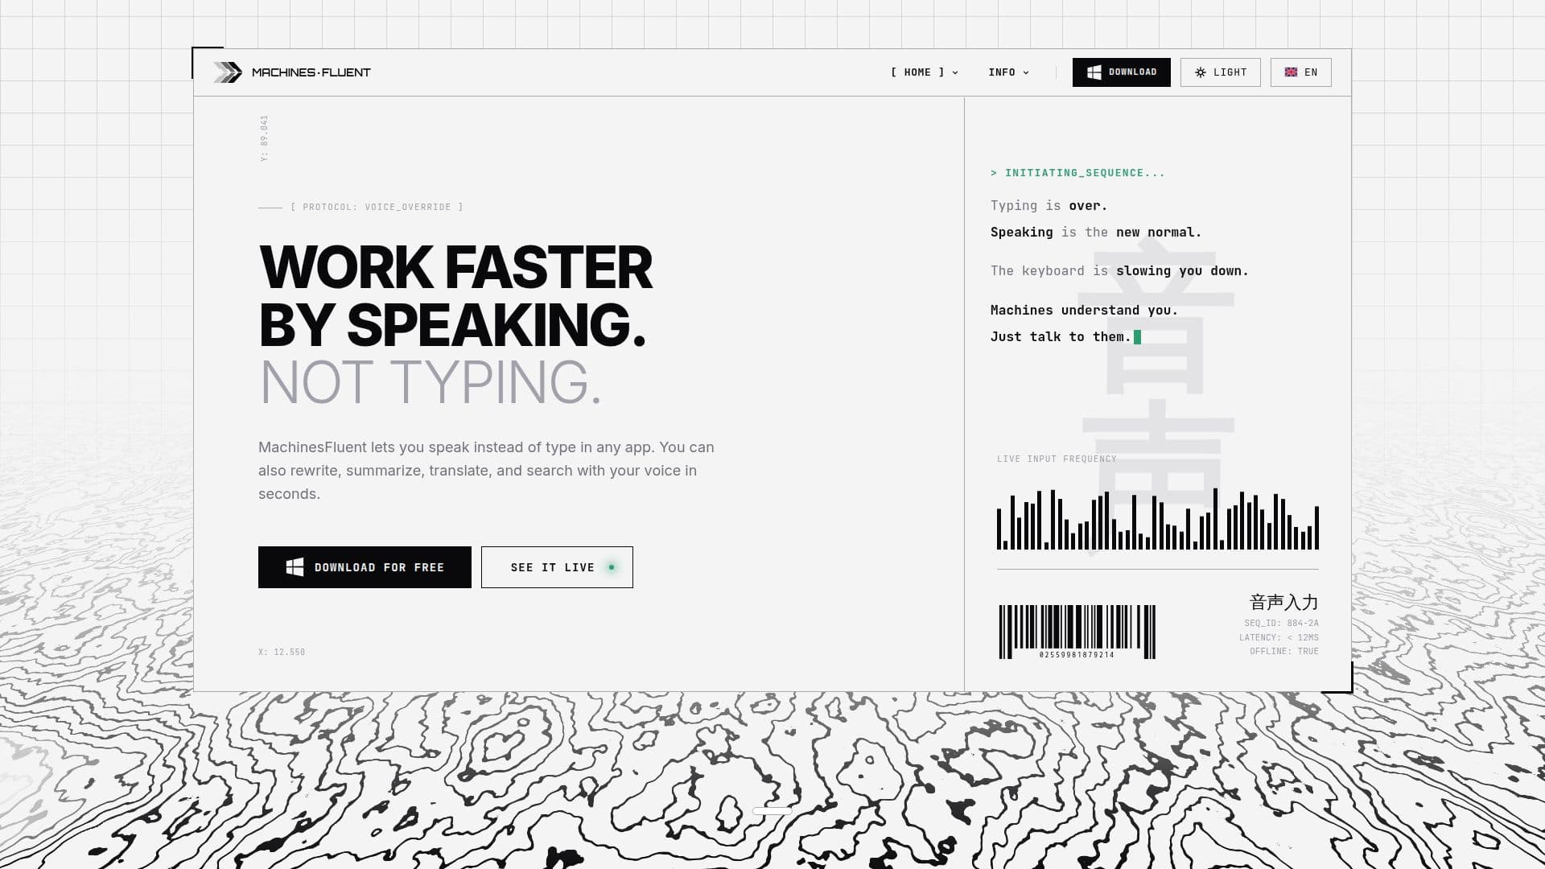The image size is (1545, 869).
Task: Click the 'OFFLINE: TRUE' text
Action: click(1284, 651)
